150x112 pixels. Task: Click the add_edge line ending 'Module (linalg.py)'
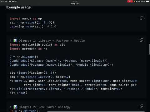pyautogui.click(x=61, y=65)
